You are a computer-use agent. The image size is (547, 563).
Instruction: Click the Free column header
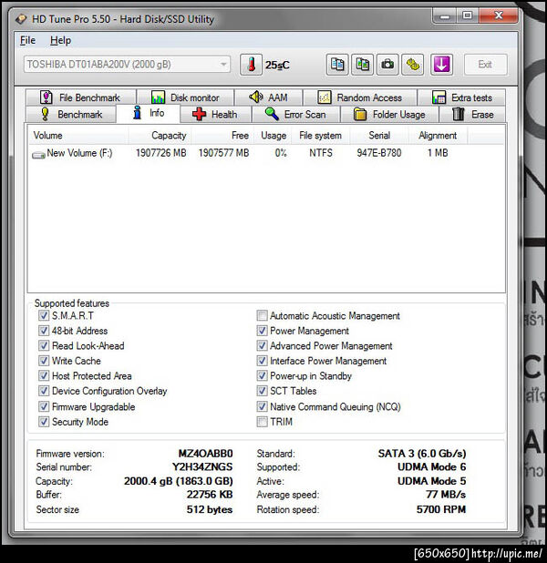point(222,136)
